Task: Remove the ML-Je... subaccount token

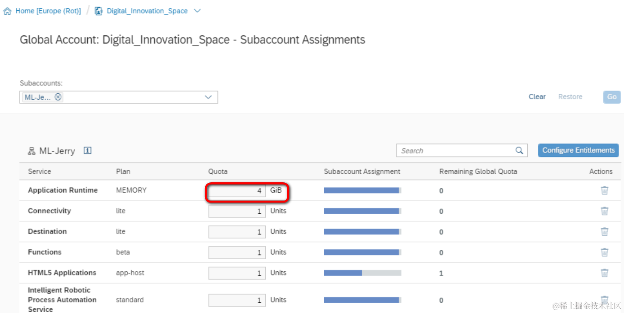Action: 58,97
